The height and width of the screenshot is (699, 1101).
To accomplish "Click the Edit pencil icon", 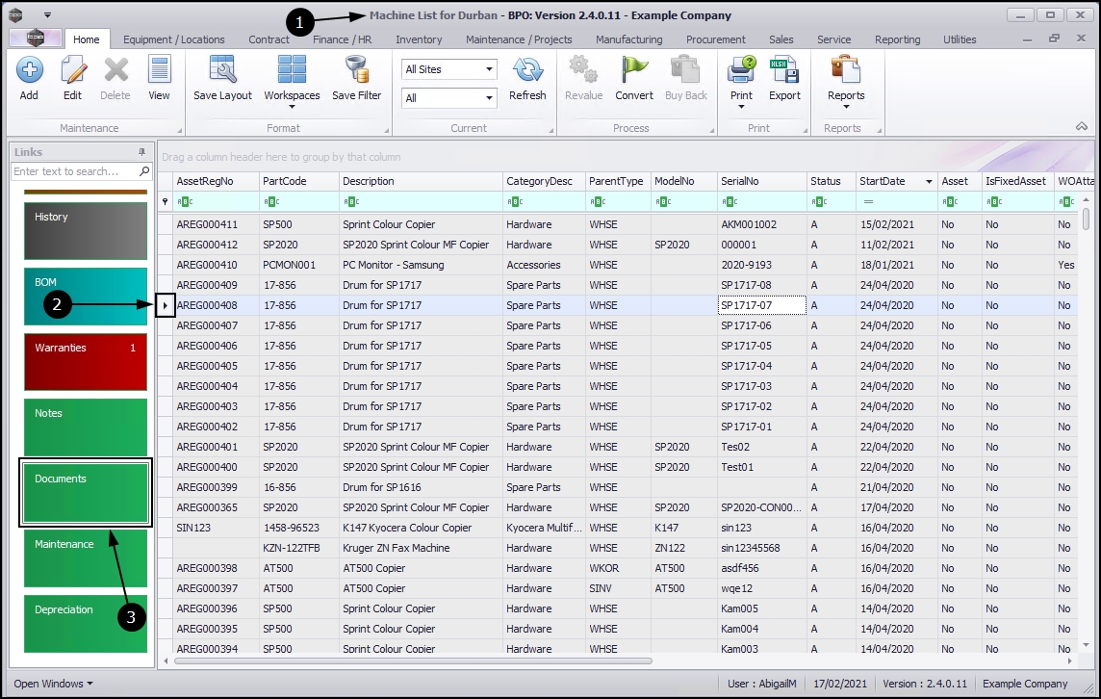I will (x=72, y=71).
